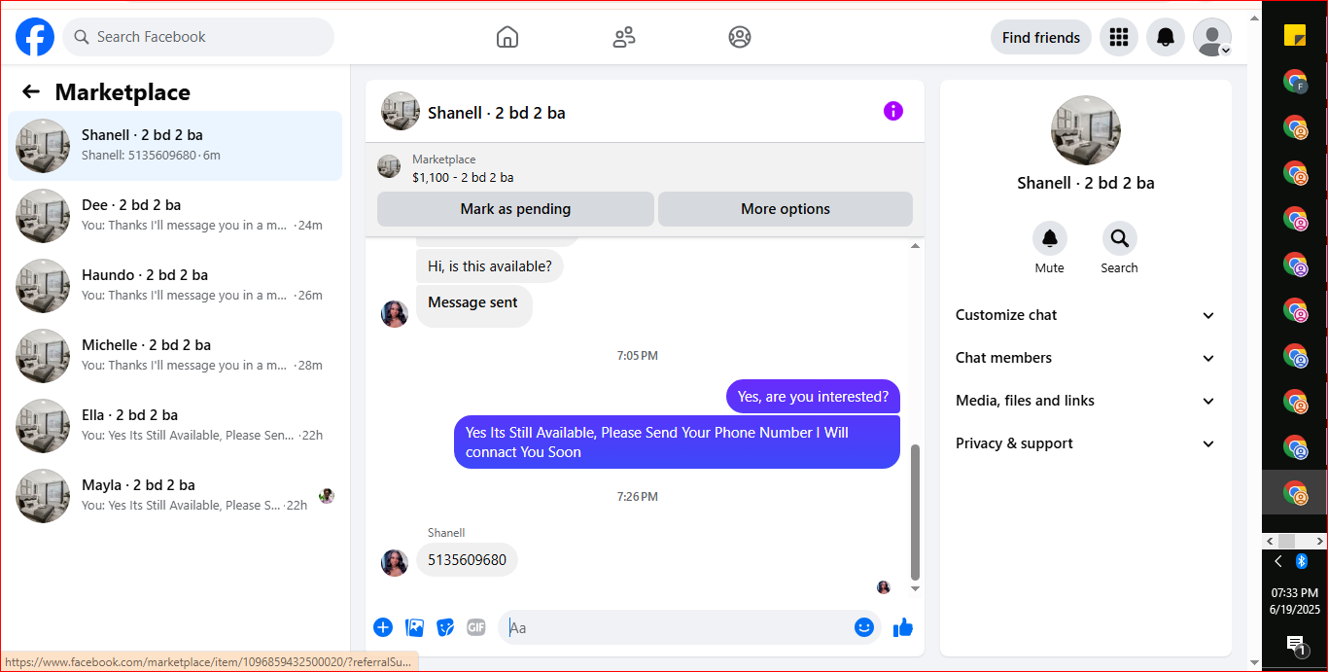The width and height of the screenshot is (1328, 672).
Task: Click the chat scrollbar up arrow
Action: point(915,246)
